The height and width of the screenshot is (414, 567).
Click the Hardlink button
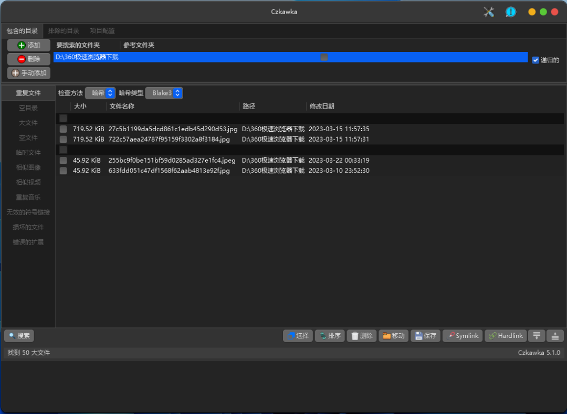click(505, 336)
